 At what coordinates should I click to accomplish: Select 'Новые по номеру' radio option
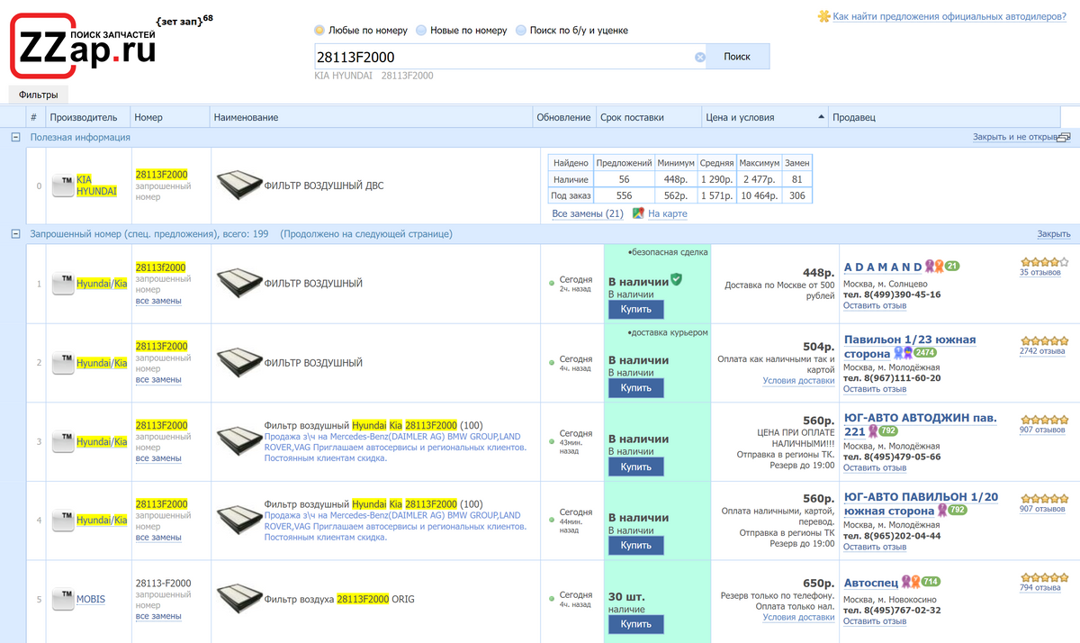tap(421, 31)
